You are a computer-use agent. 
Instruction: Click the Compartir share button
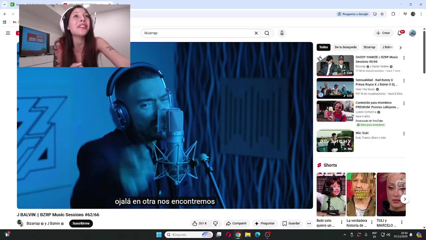pos(236,223)
